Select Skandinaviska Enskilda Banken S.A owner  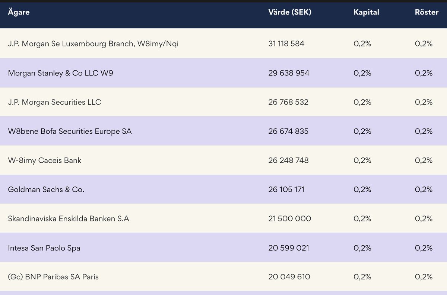(x=69, y=218)
